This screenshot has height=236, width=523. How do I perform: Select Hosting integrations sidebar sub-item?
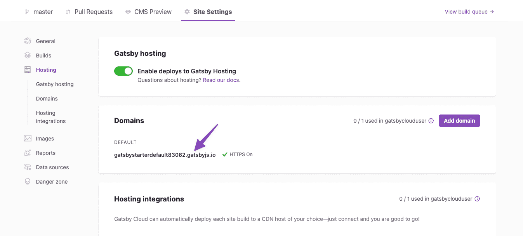click(x=50, y=117)
